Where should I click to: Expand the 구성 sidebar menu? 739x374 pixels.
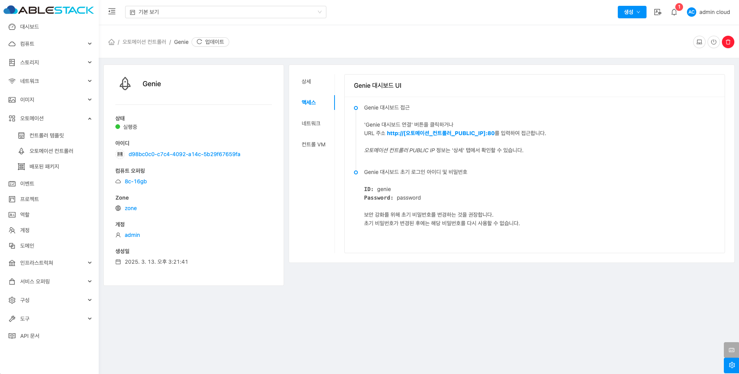pos(49,300)
